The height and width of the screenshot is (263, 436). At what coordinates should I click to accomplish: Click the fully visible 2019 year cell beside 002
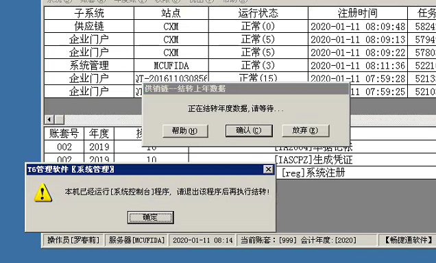coord(99,147)
